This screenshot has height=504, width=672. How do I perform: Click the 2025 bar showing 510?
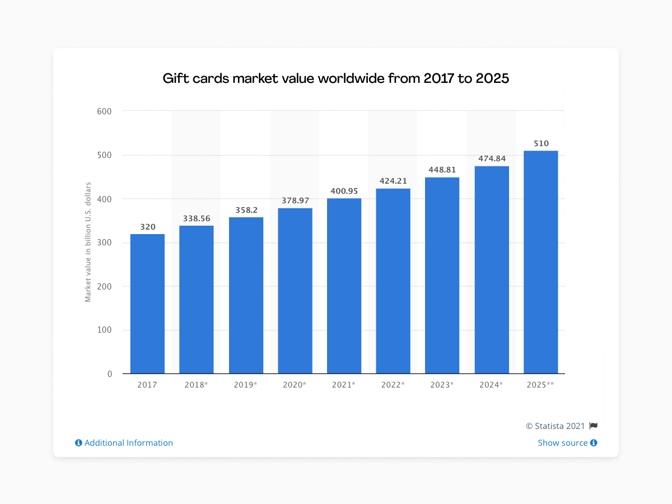click(541, 262)
